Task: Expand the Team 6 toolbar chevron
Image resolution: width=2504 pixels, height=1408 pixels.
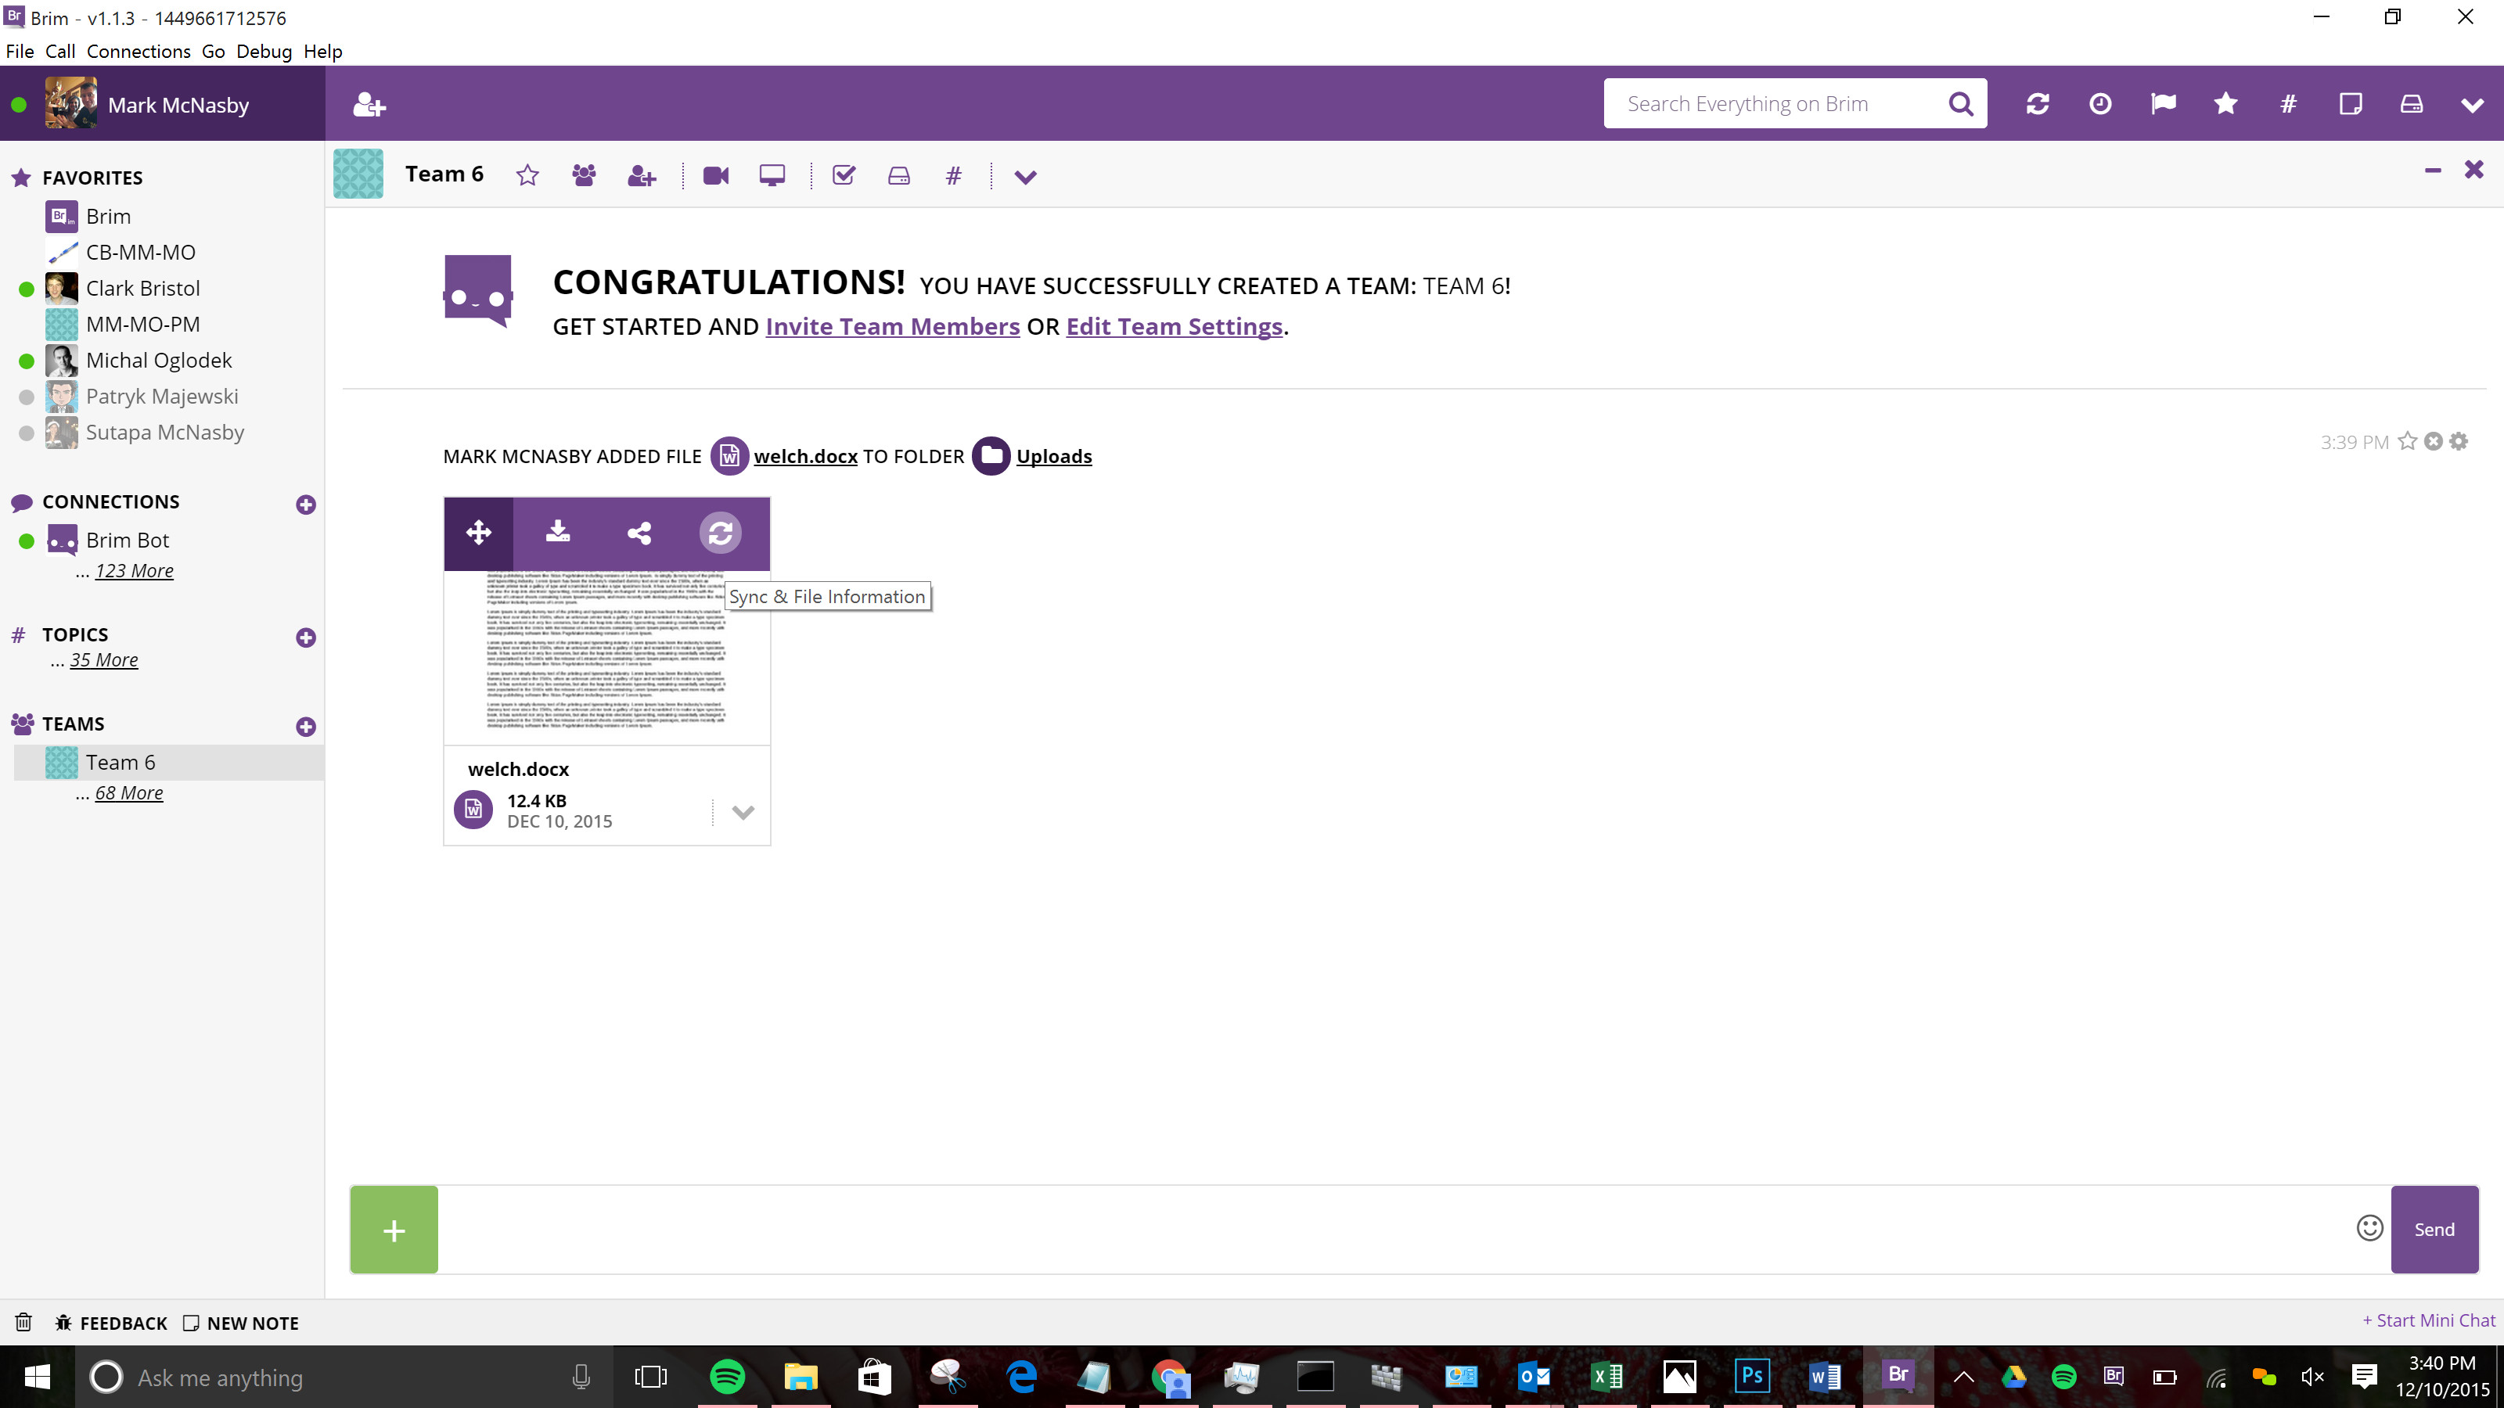Action: (1026, 177)
